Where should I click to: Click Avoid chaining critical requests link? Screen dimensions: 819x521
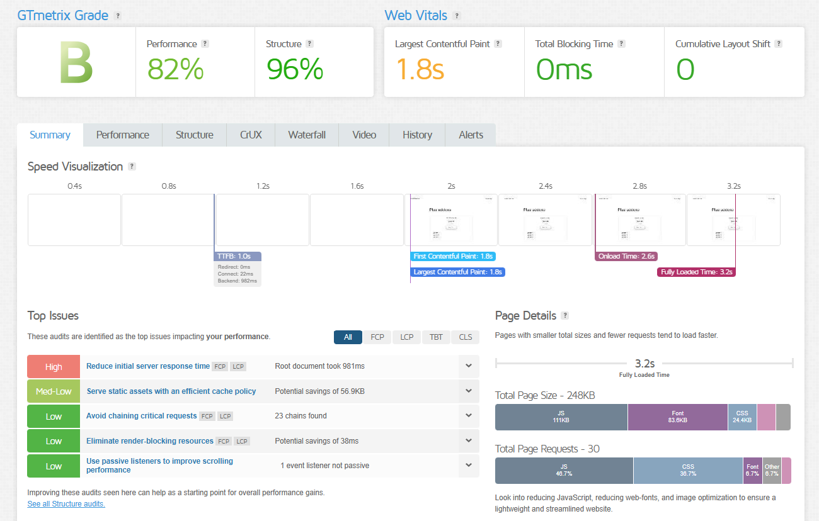coord(141,416)
